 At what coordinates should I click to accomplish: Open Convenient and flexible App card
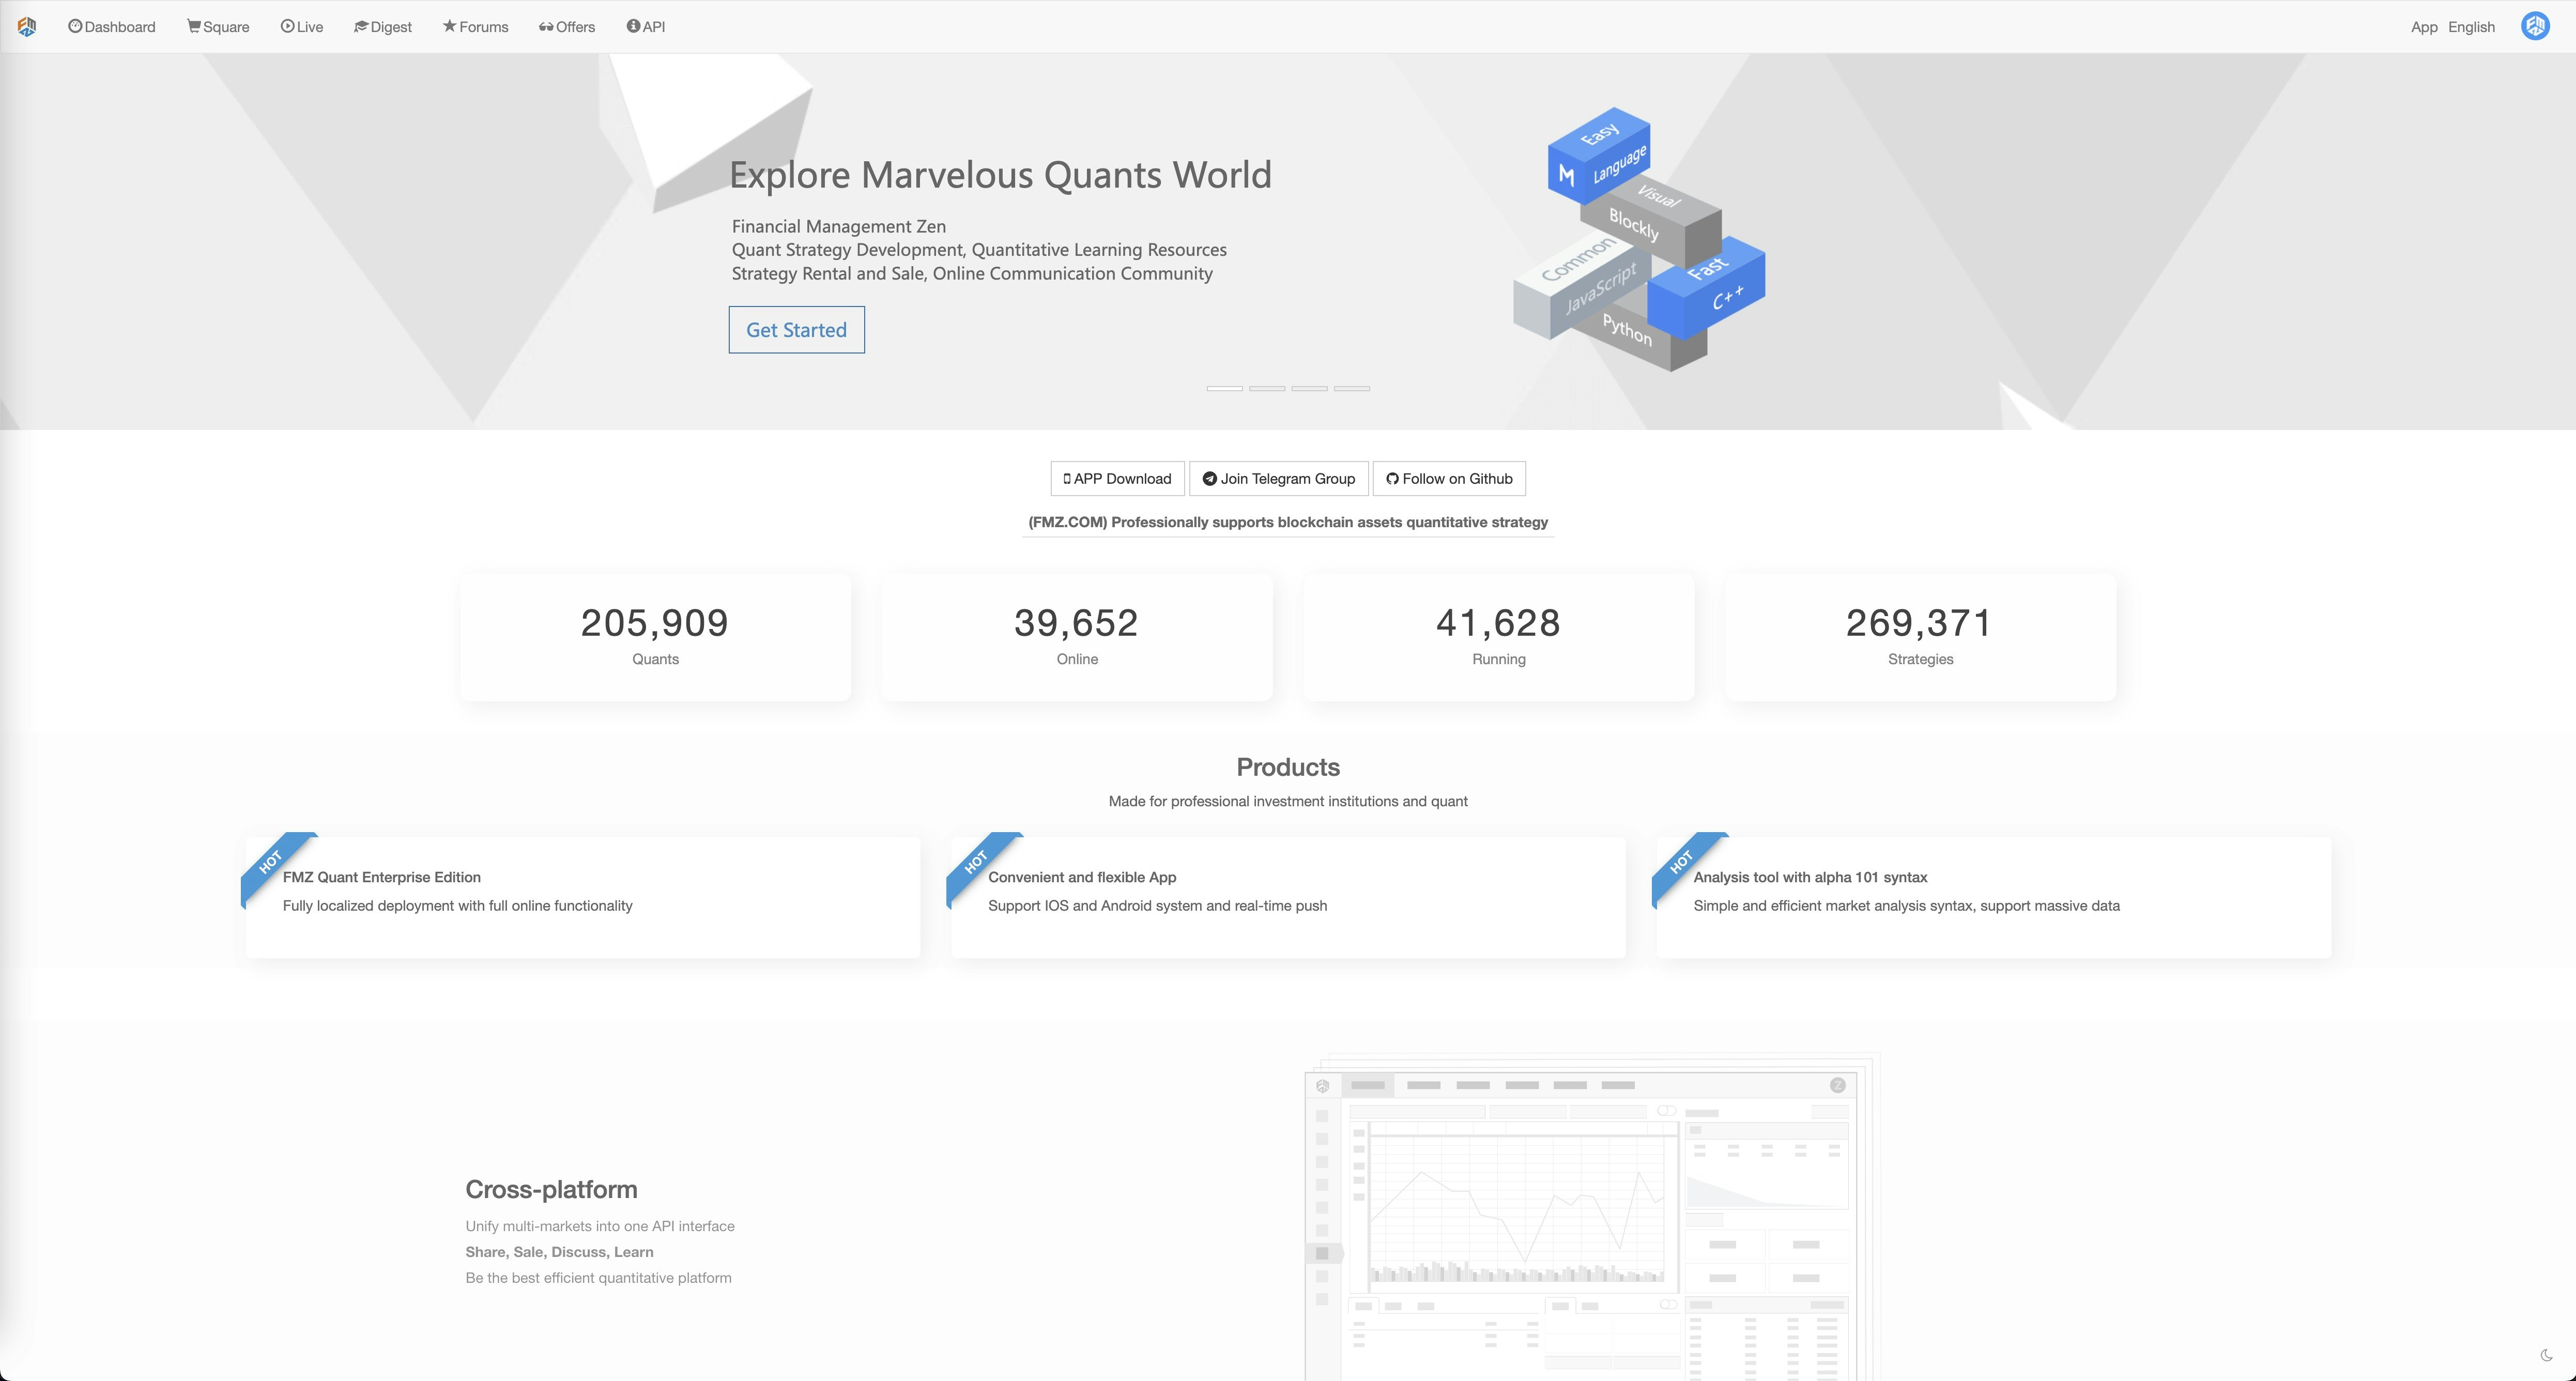1288,897
